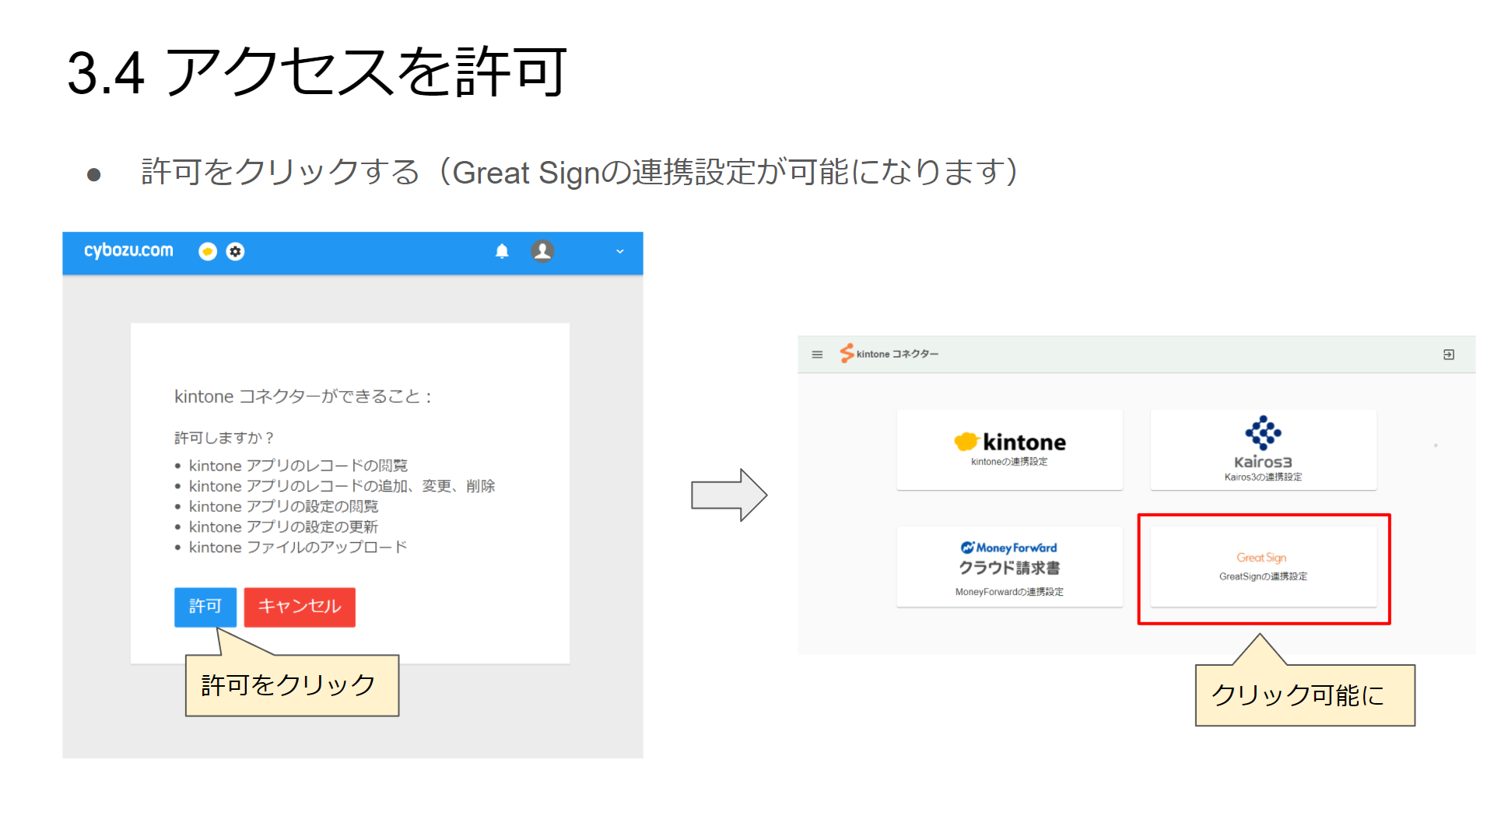Select the text 許可しますか？
Viewport: 1494px width, 840px height.
(224, 438)
